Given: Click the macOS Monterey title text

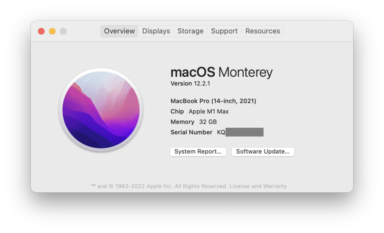Looking at the screenshot, I should click(221, 72).
